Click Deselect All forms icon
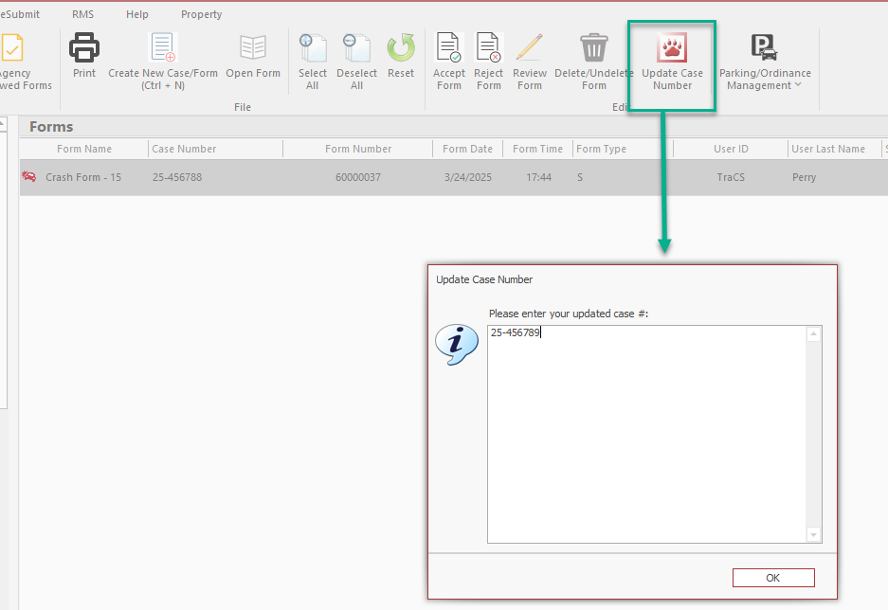888x610 pixels. click(x=356, y=49)
